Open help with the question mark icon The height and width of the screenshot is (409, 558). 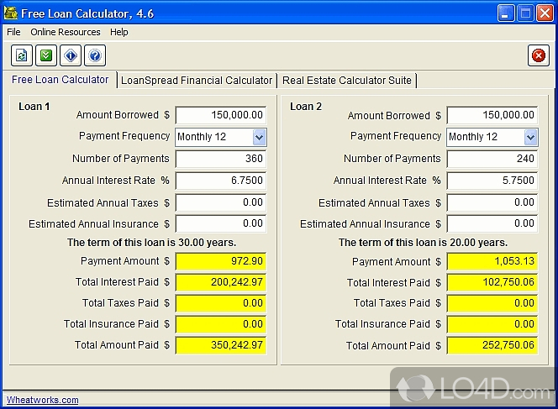[95, 56]
